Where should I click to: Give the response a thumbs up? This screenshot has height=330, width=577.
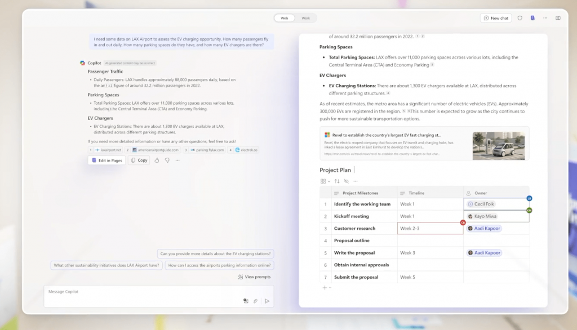(x=157, y=160)
